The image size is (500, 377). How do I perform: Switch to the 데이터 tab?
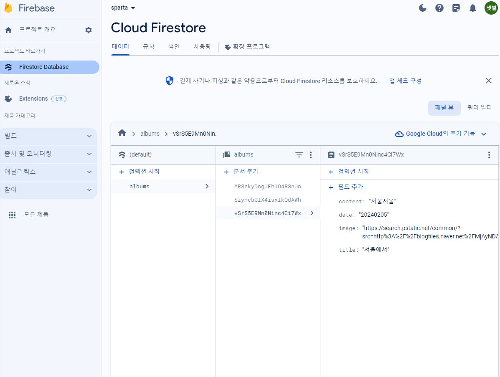tap(120, 46)
